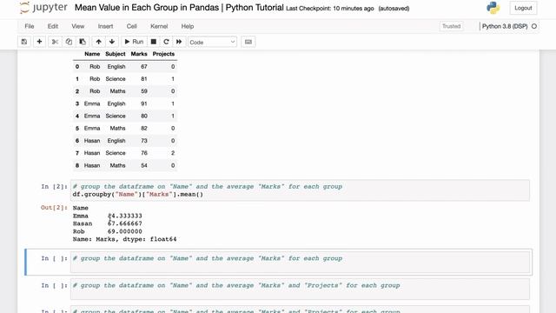Click the Trusted notebook button
The image size is (556, 313).
(x=451, y=26)
